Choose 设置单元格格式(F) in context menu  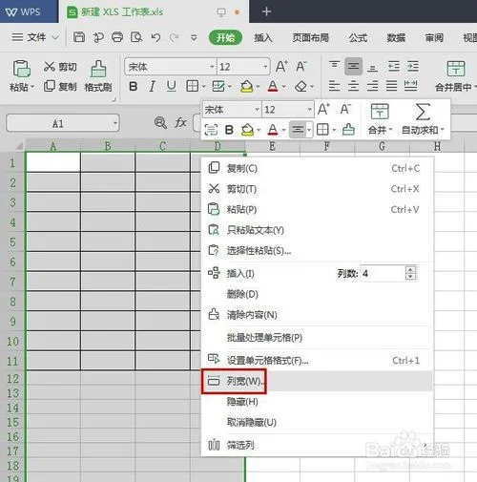317,360
